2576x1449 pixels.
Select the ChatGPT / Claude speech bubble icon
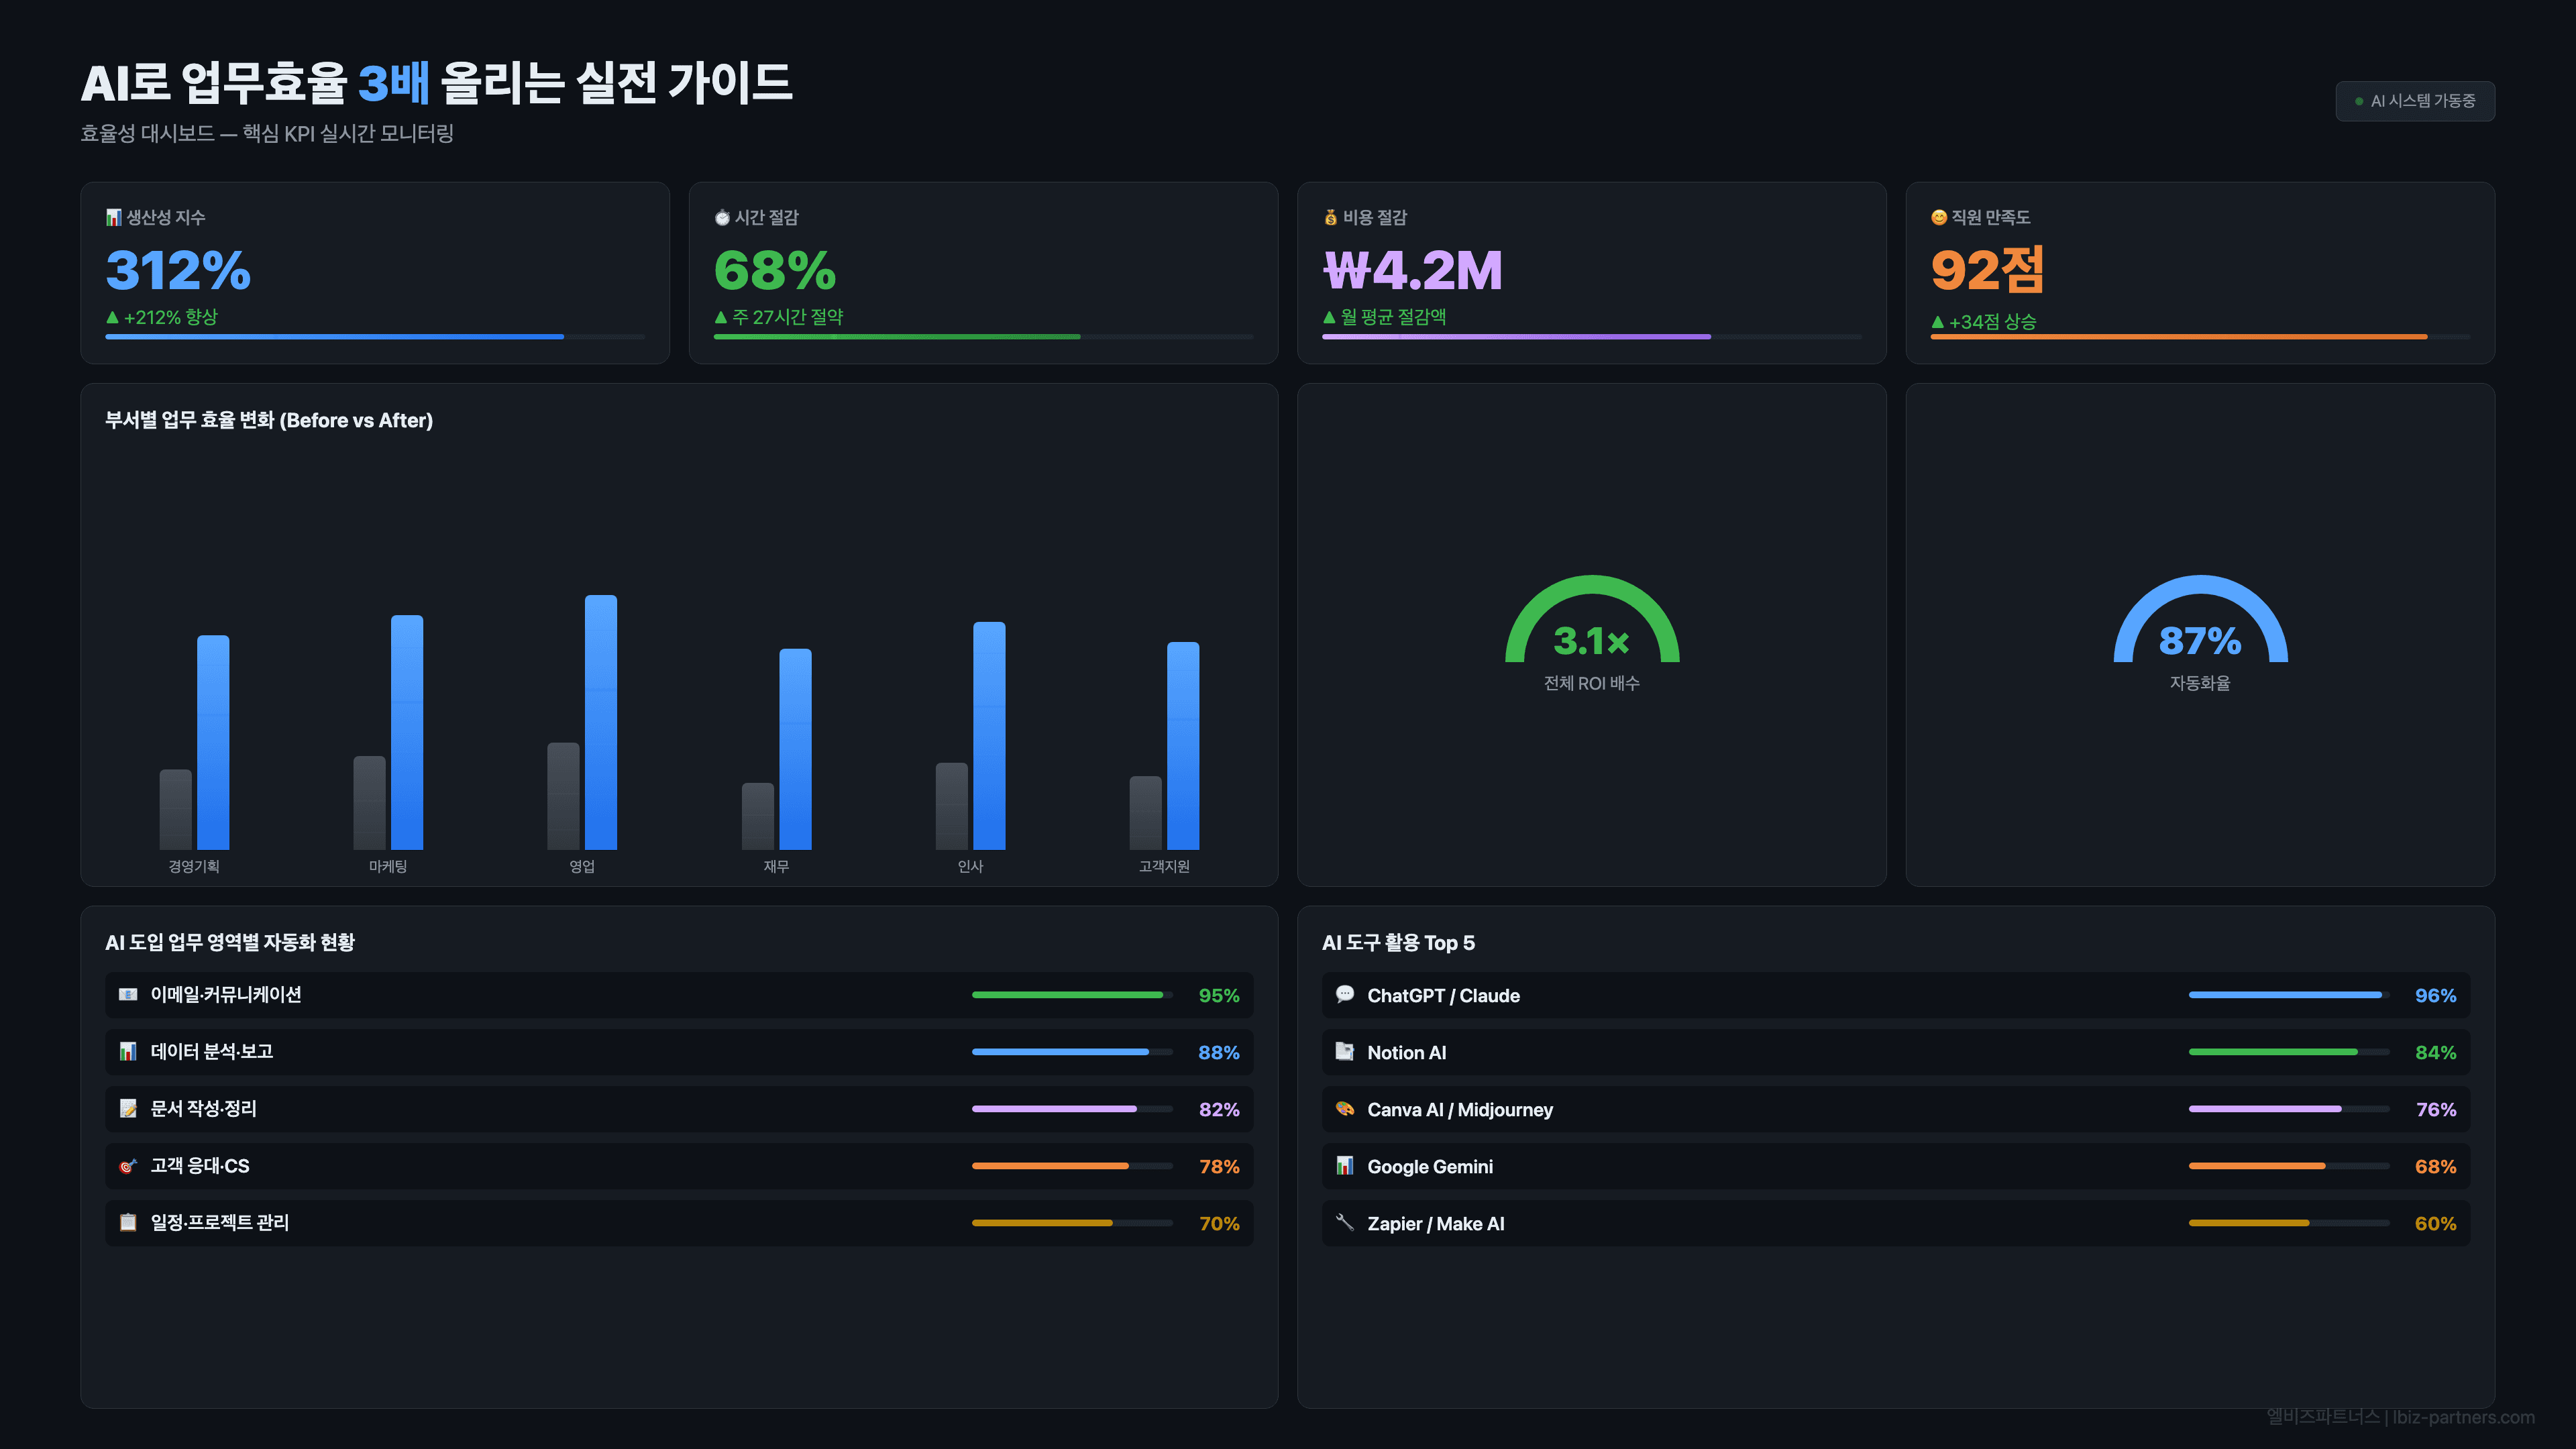pos(1345,995)
